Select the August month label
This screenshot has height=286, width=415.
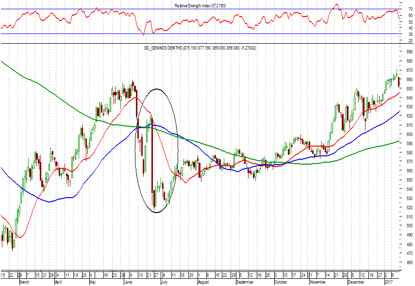coord(204,282)
